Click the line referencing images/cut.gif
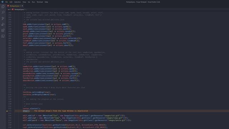Screen dimensions: 229x129 click(x=74, y=115)
